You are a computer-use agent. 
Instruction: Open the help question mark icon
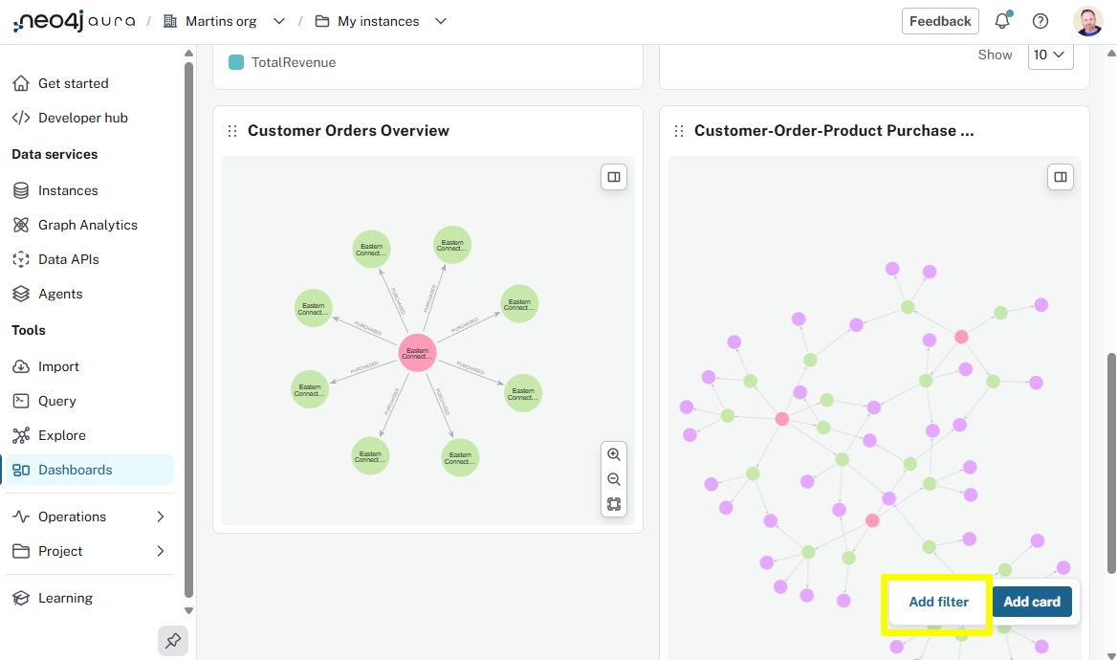(1040, 21)
